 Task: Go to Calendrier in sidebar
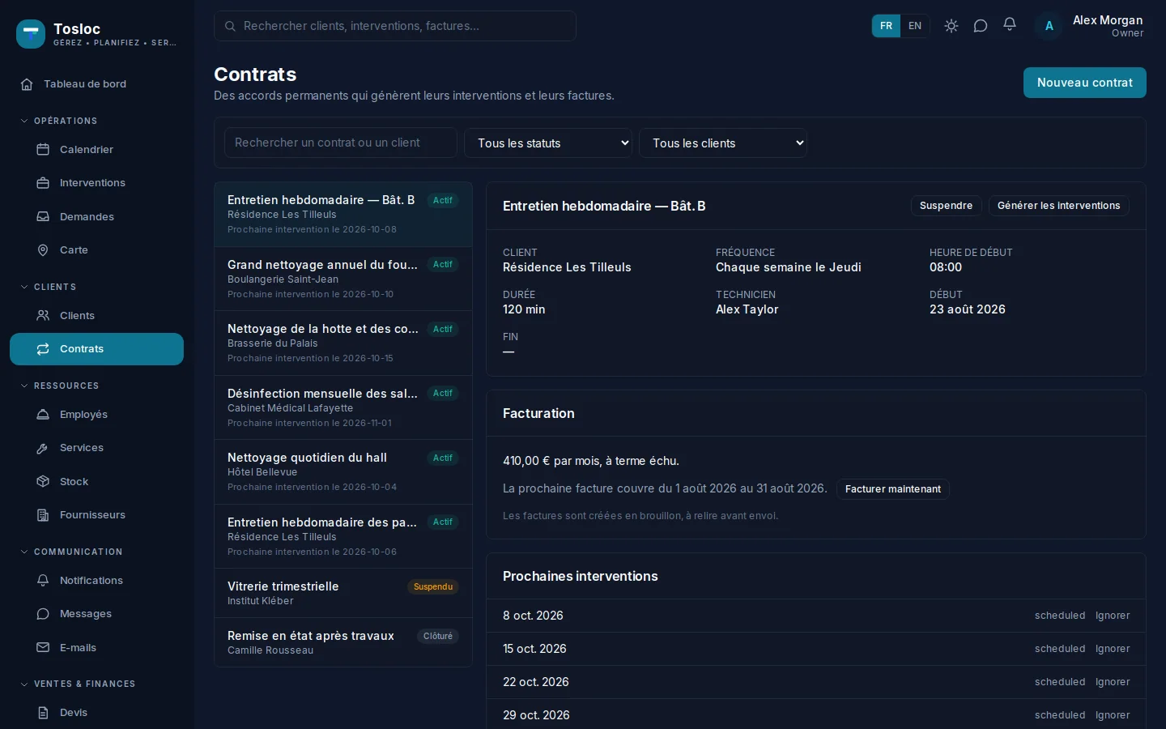coord(96,150)
